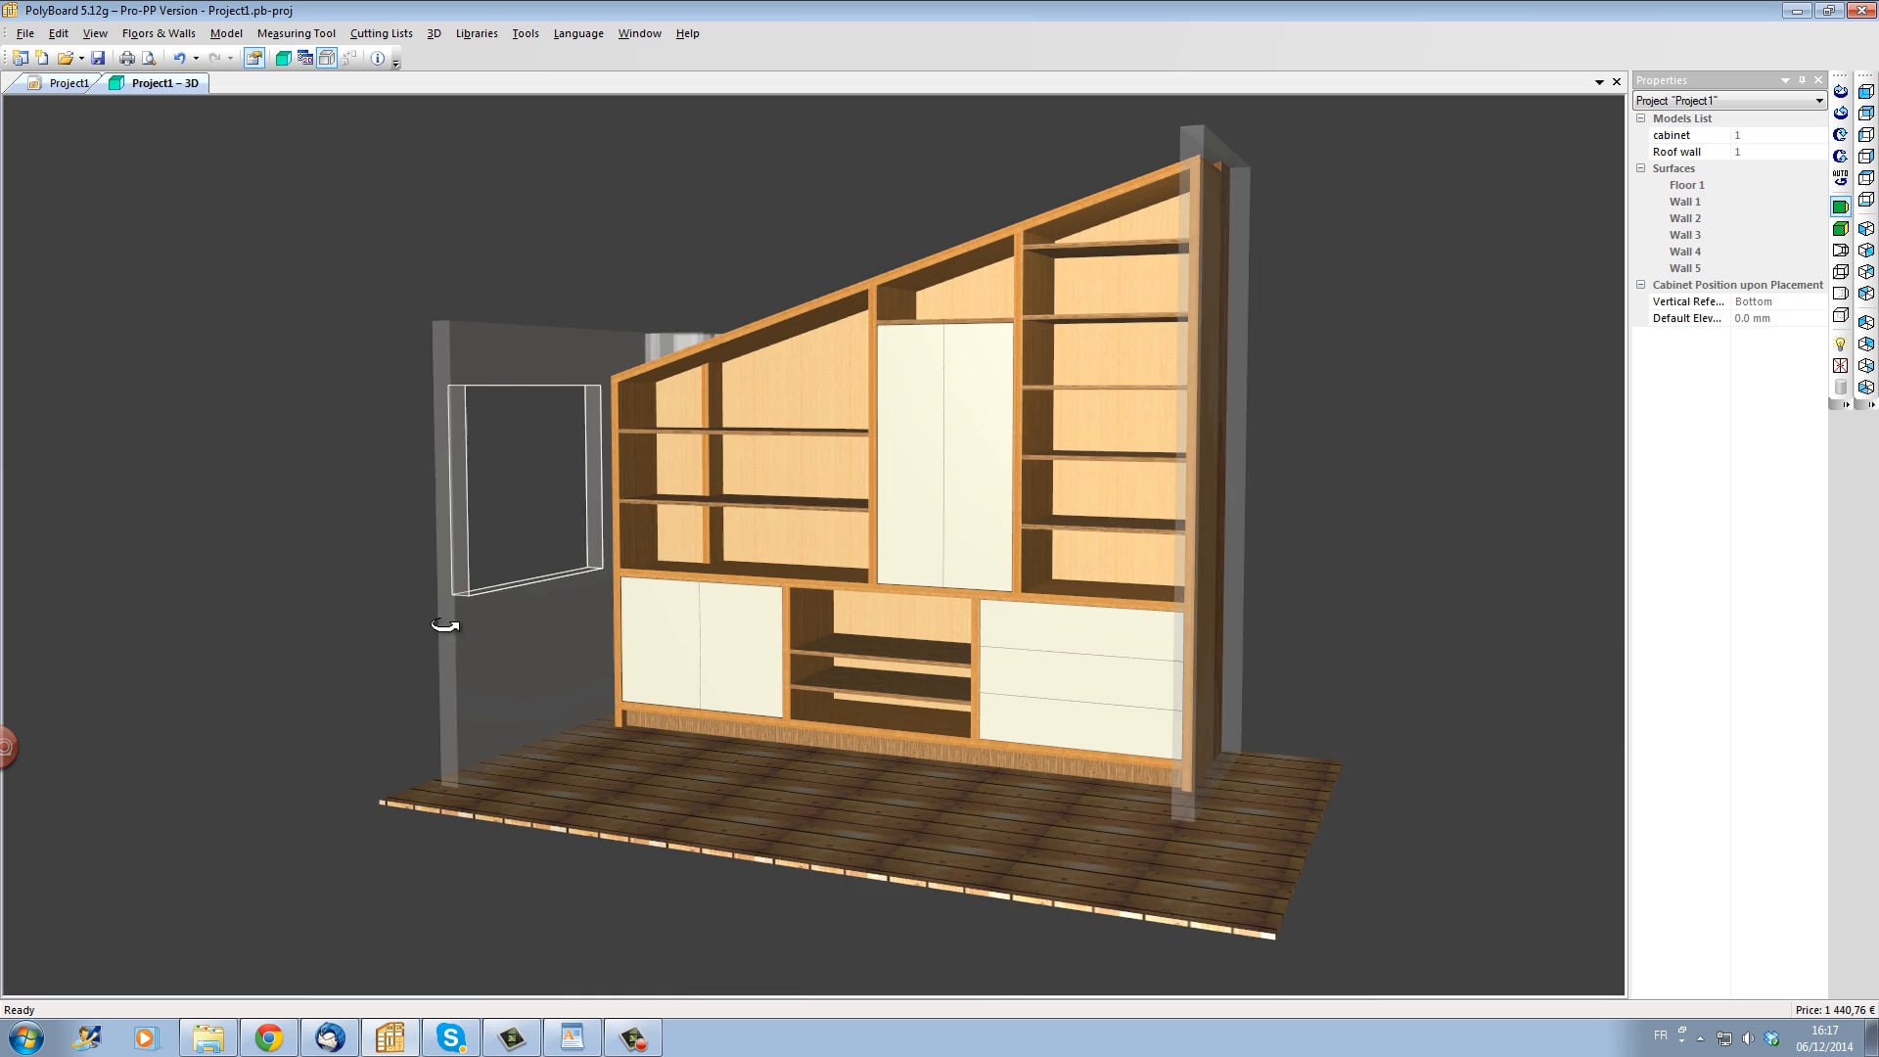Select Wall 3 in the Surfaces list

tap(1684, 235)
